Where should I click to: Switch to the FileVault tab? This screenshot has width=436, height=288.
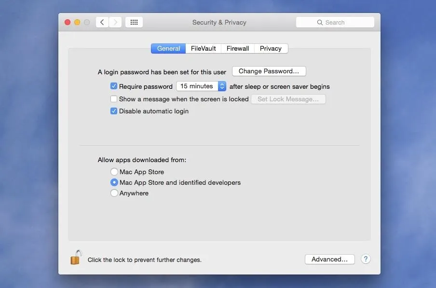tap(203, 48)
